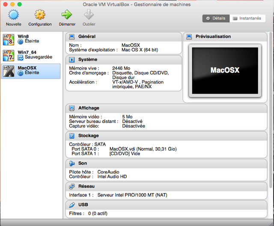Open the Réseau settings heading
The image size is (274, 226).
click(x=86, y=186)
